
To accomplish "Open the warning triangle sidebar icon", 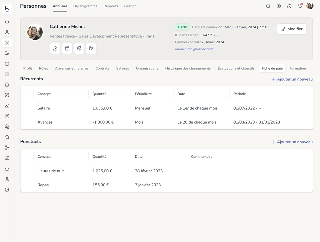I will (x=7, y=168).
